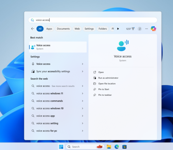Switch to the Apps filter tab
This screenshot has width=173, height=150.
(49, 29)
